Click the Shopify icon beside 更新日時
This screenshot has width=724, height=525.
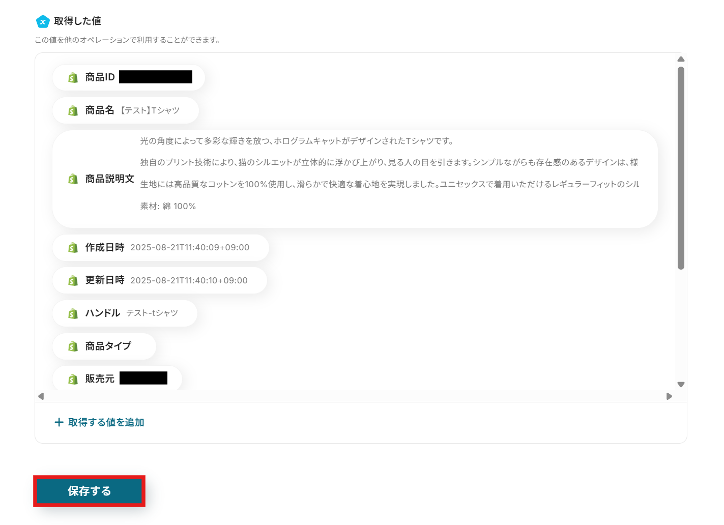point(73,280)
